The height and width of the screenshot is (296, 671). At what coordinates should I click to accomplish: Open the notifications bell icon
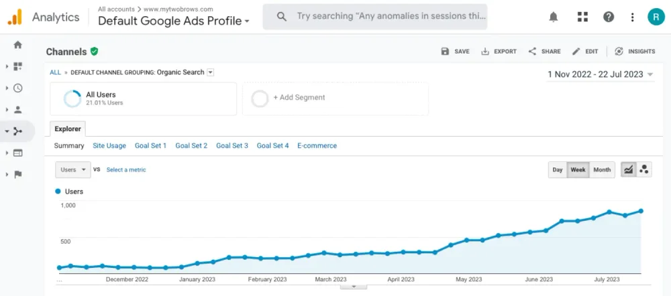click(554, 17)
